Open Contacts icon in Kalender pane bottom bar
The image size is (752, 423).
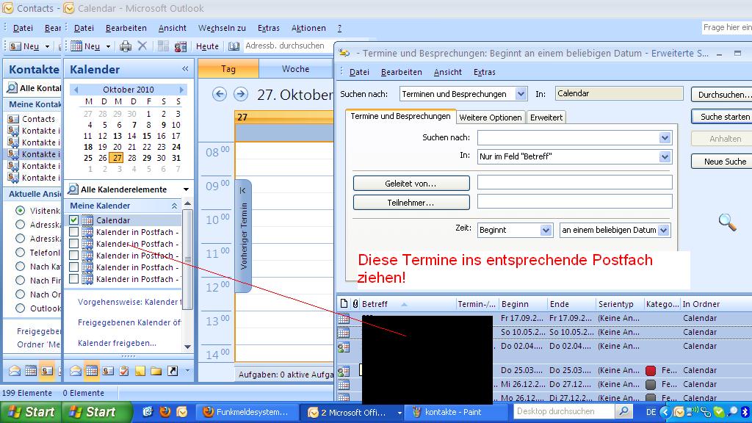coord(108,371)
